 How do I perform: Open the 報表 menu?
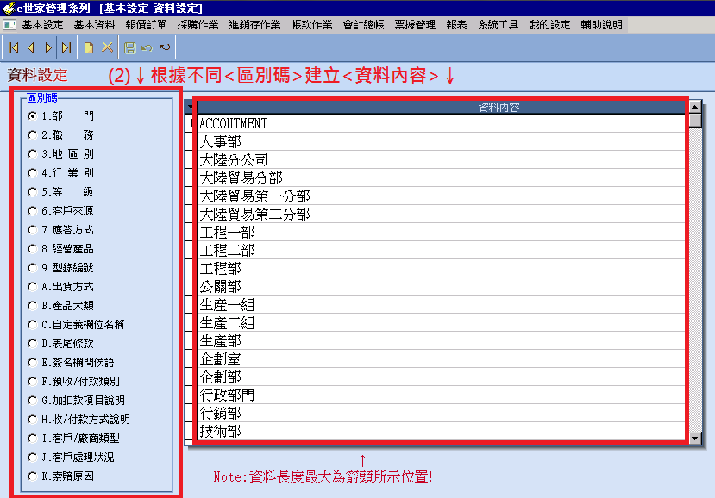point(457,25)
